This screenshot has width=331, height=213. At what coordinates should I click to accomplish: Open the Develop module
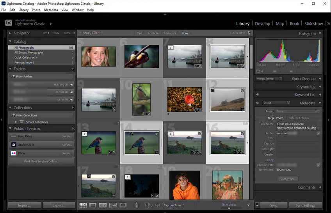(262, 24)
